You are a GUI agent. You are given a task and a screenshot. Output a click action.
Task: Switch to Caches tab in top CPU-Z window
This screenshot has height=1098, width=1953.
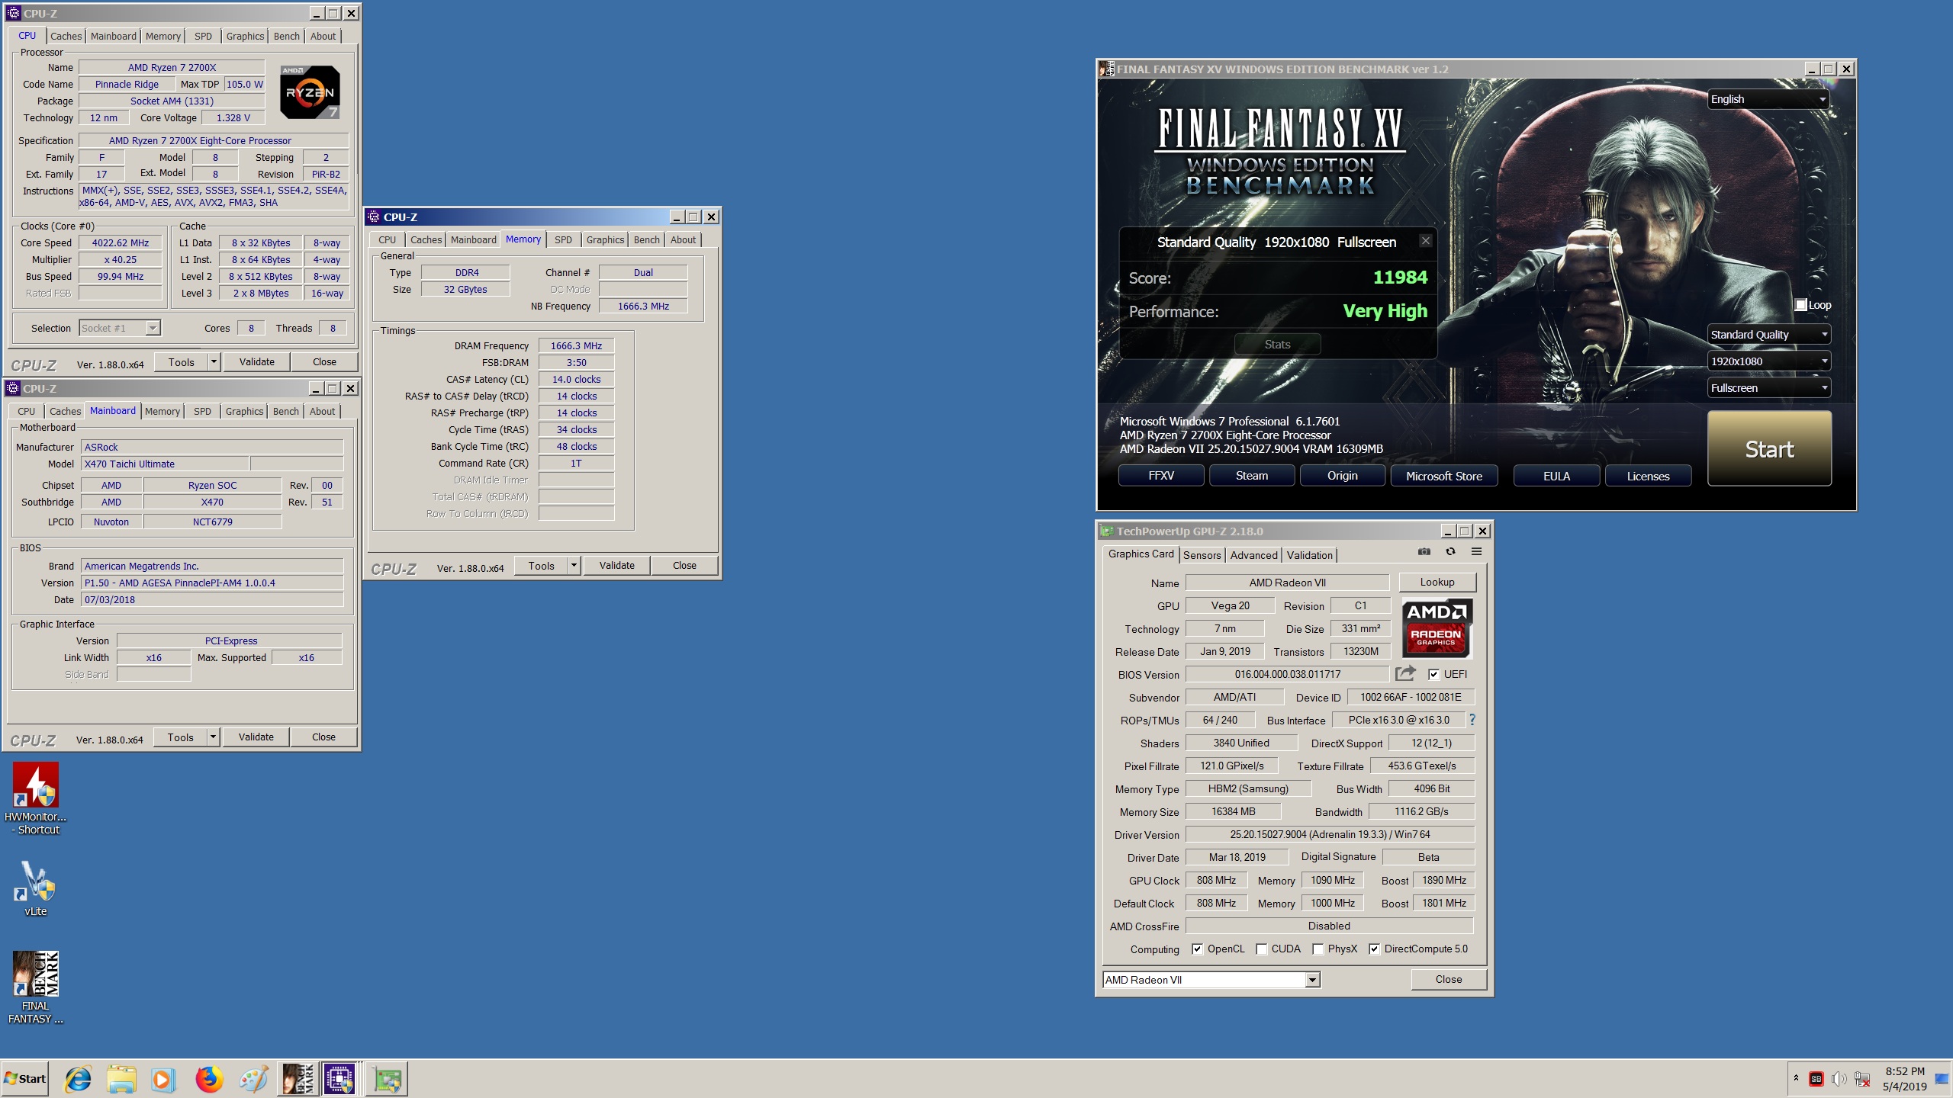tap(66, 36)
